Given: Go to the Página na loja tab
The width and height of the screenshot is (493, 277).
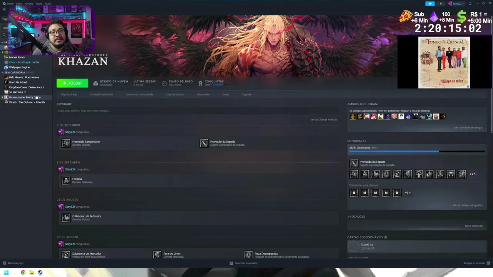Looking at the screenshot, I should tap(69, 94).
